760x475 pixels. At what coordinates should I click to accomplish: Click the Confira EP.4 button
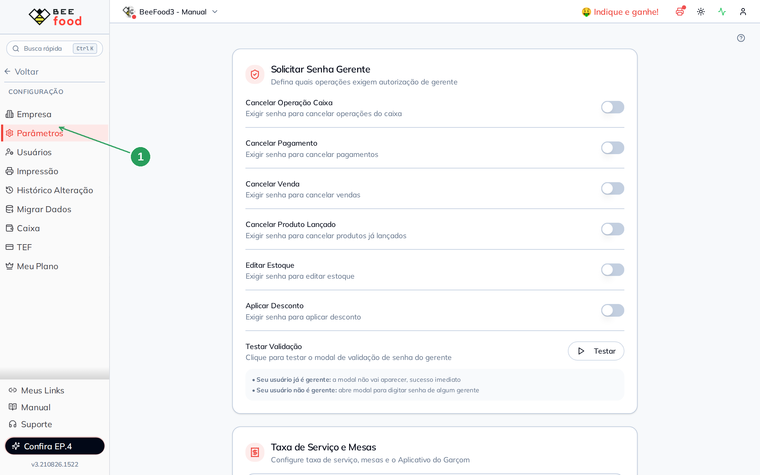coord(55,446)
